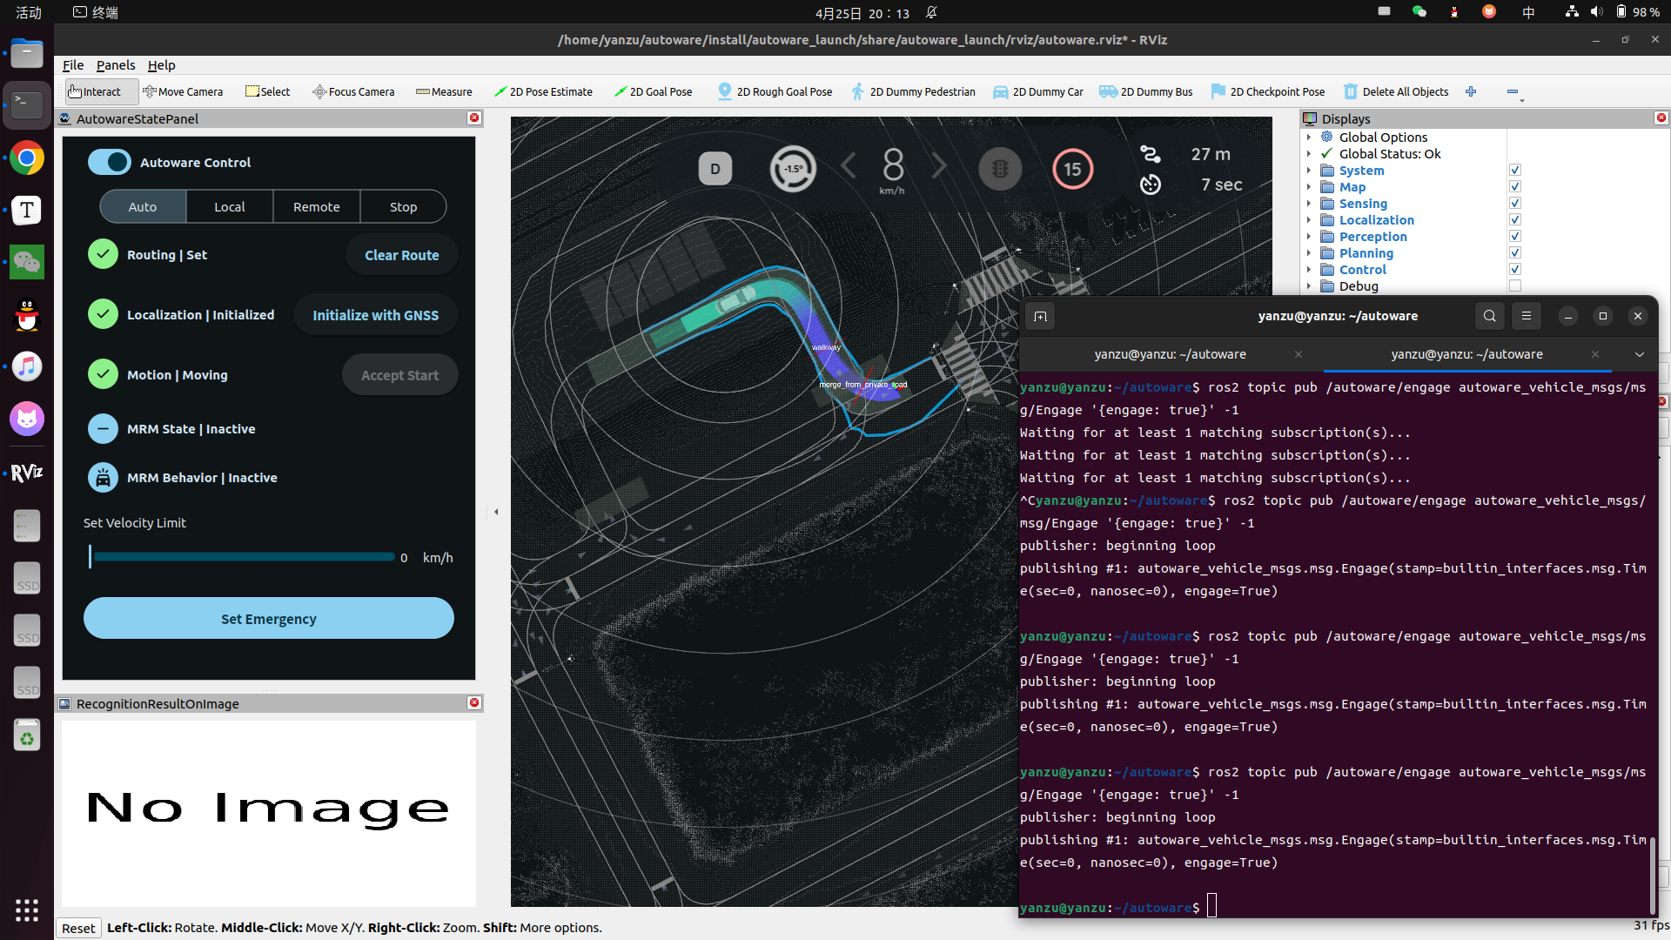
Task: Open terminal tab list dropdown
Action: click(x=1640, y=354)
